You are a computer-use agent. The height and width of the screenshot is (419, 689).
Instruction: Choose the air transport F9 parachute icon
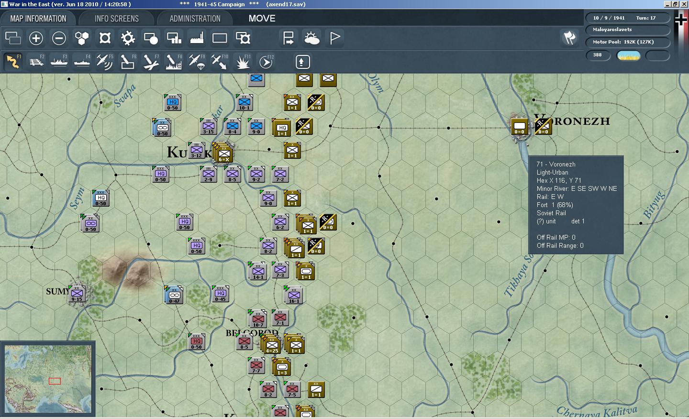(x=197, y=62)
